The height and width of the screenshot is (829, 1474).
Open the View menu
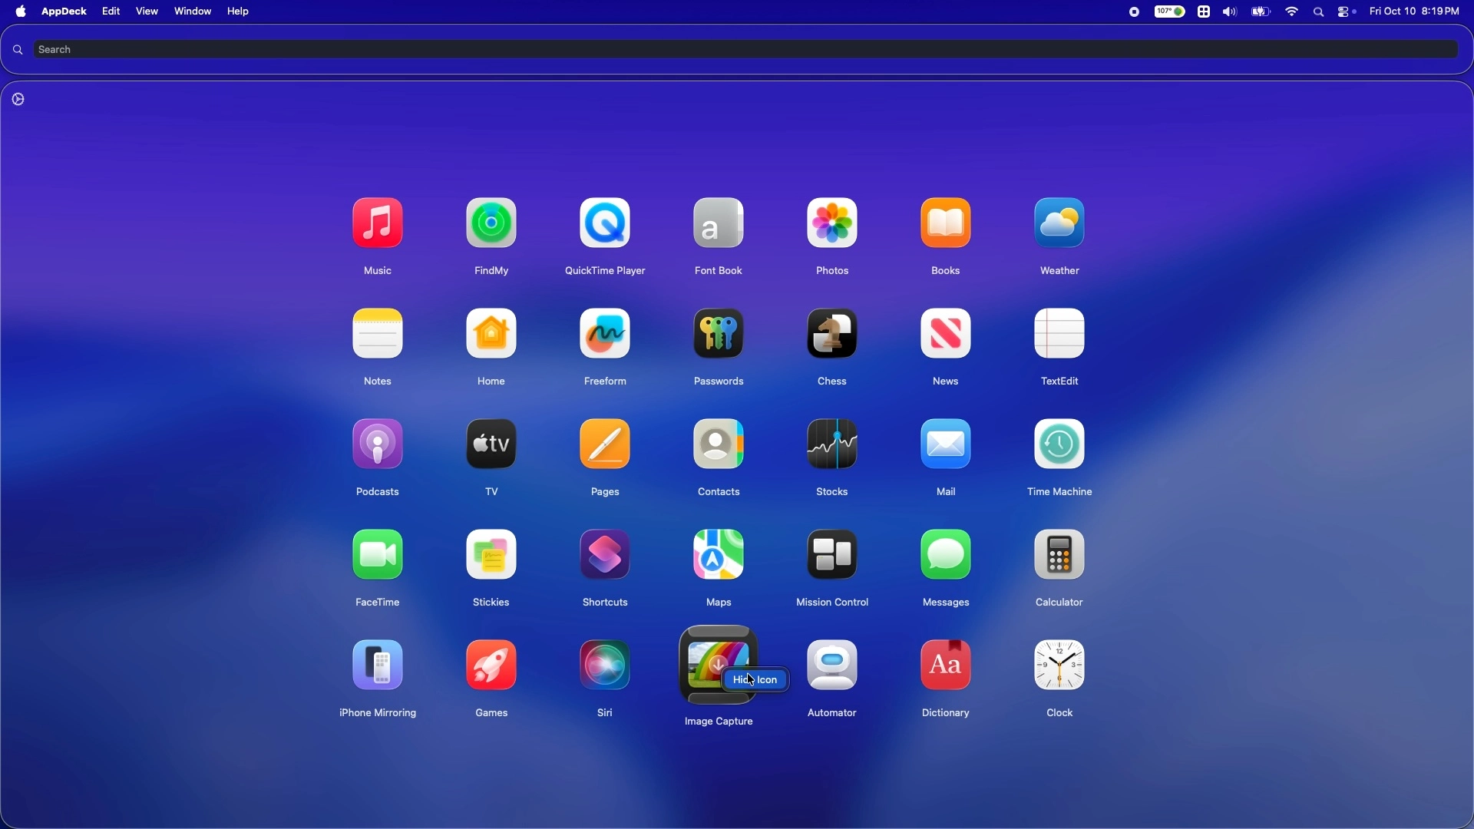pyautogui.click(x=147, y=12)
